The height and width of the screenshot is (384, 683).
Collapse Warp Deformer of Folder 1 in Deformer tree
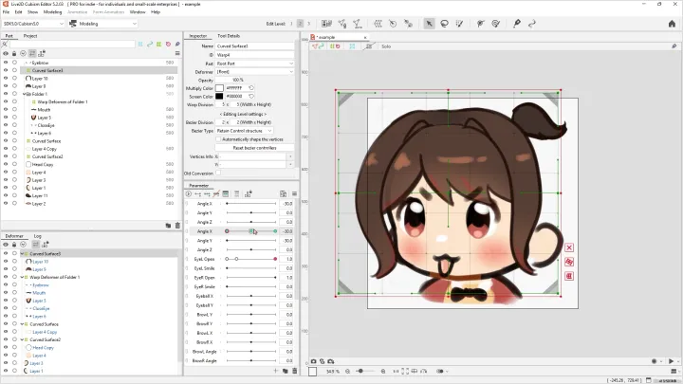click(22, 277)
